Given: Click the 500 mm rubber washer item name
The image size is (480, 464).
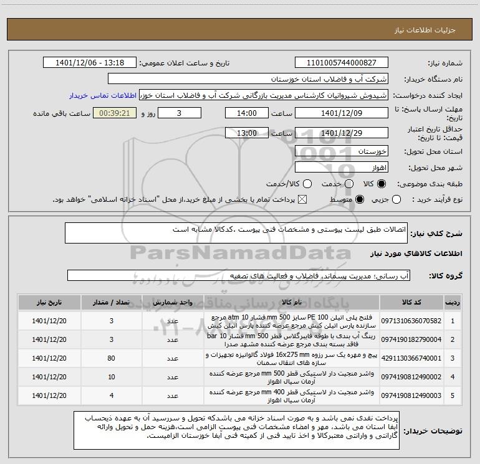Looking at the screenshot, I should click(292, 377).
